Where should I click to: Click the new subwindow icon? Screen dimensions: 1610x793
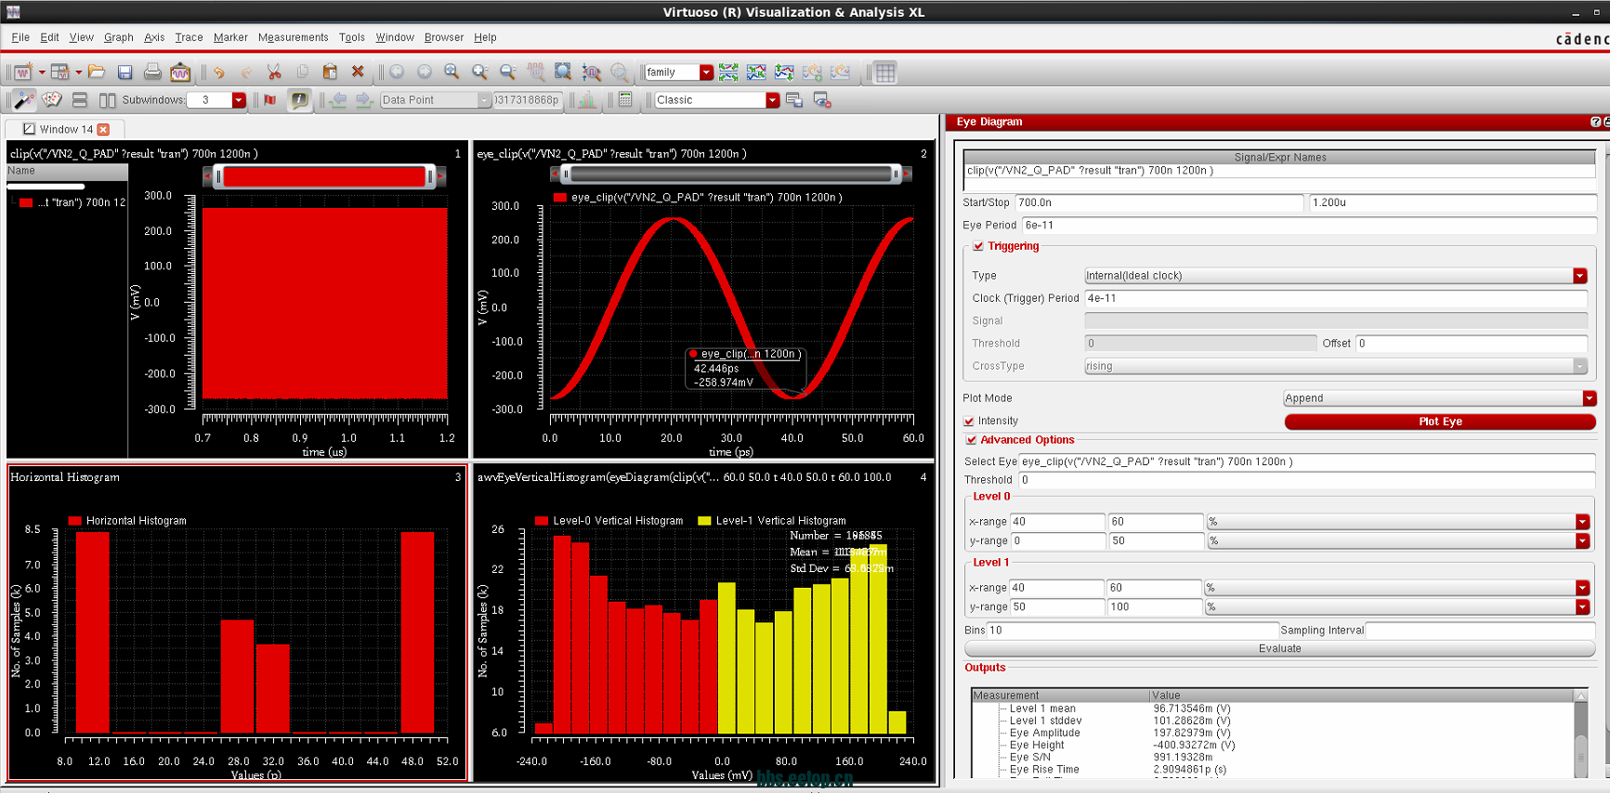[x=59, y=71]
